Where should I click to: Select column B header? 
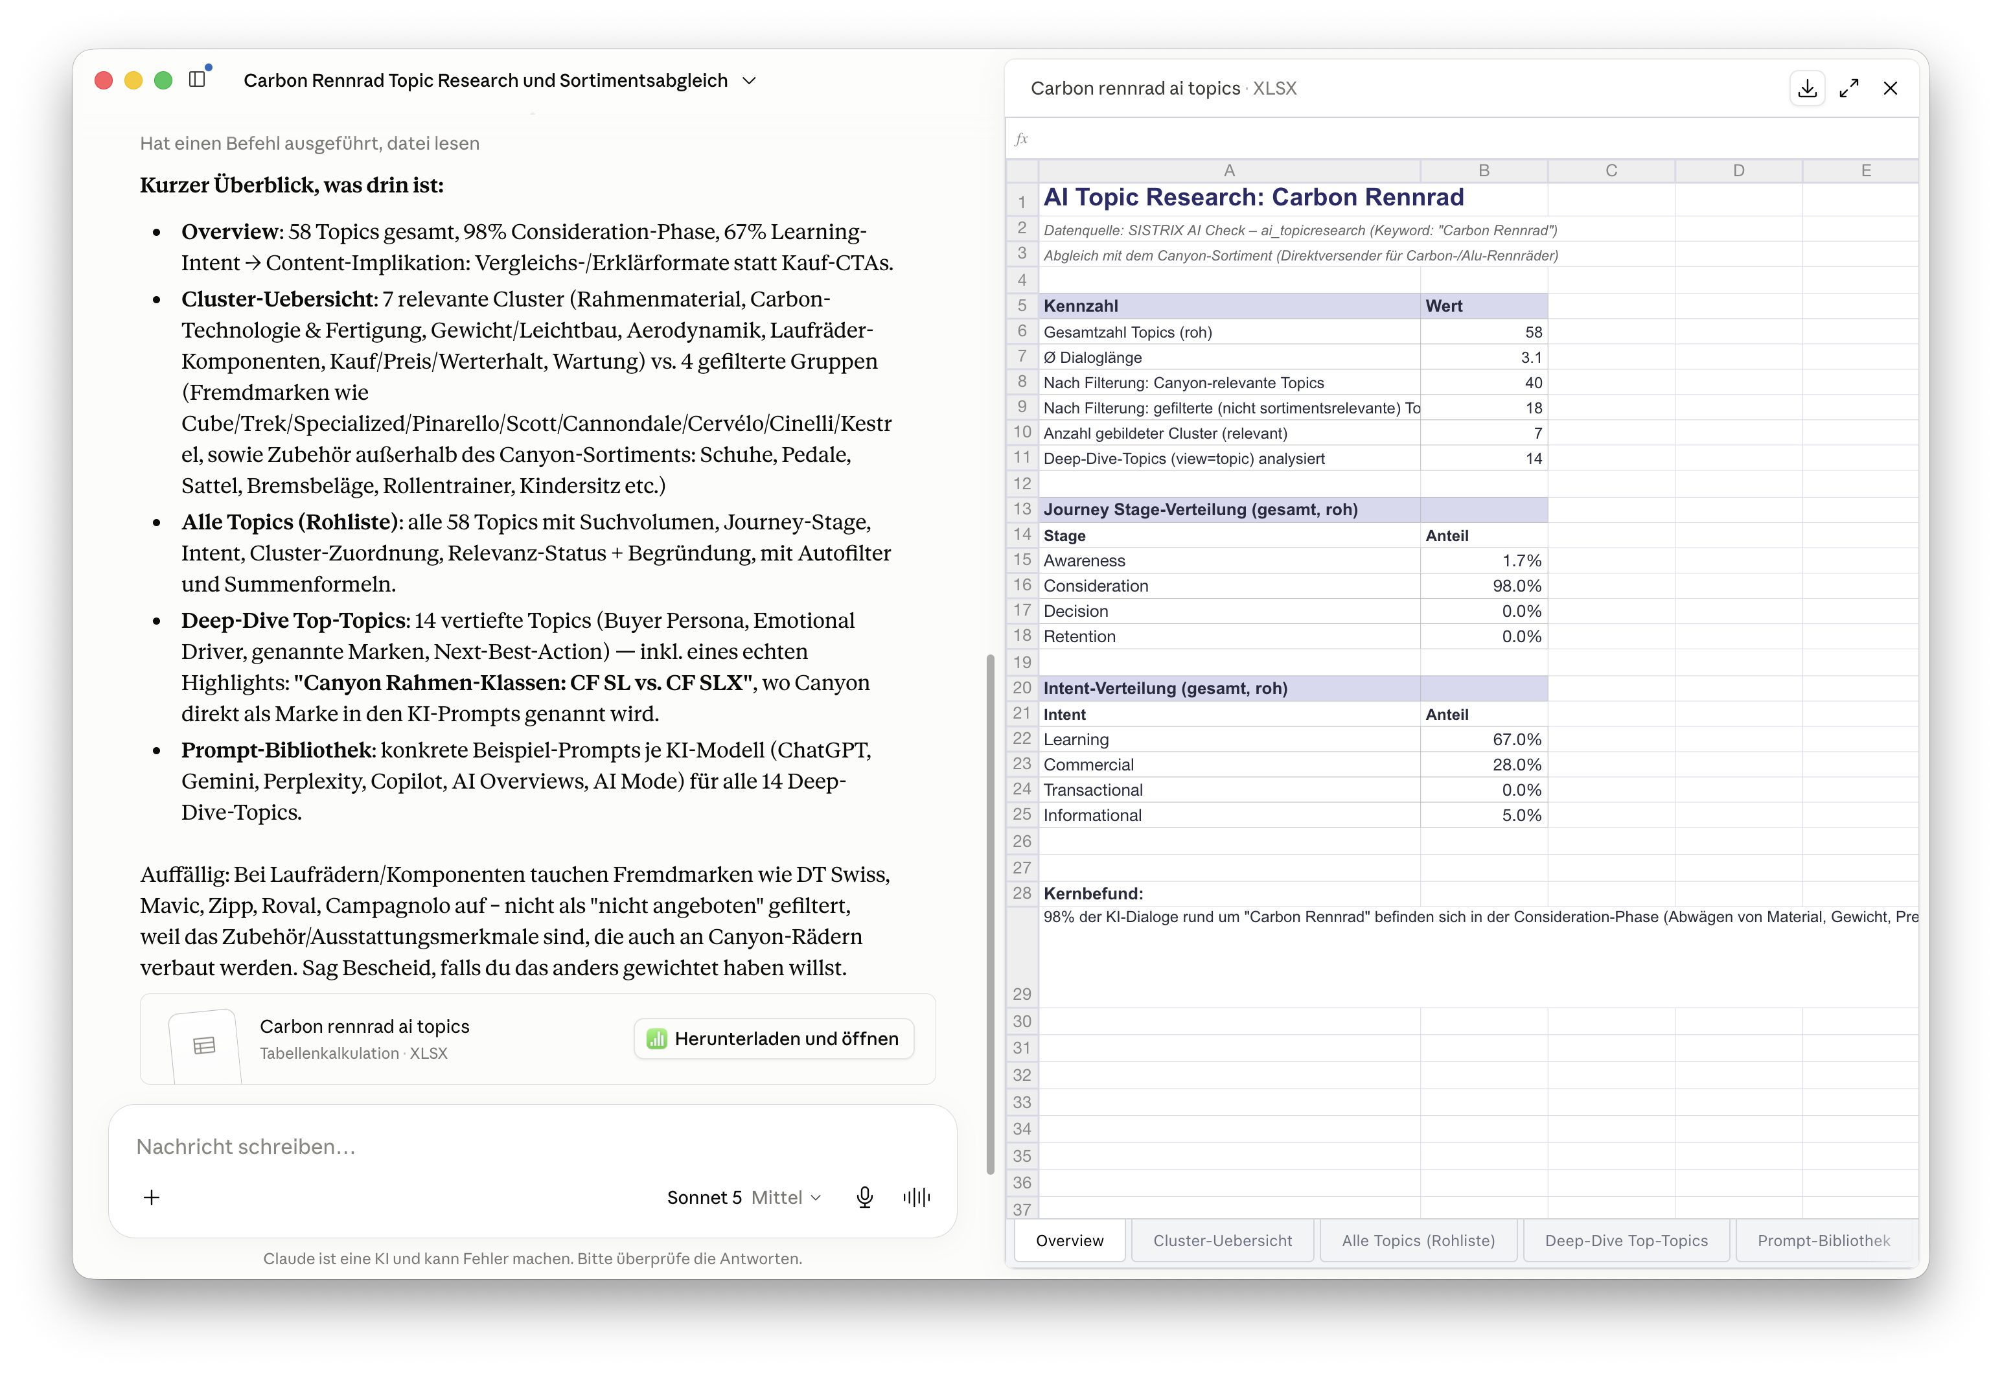pyautogui.click(x=1484, y=170)
